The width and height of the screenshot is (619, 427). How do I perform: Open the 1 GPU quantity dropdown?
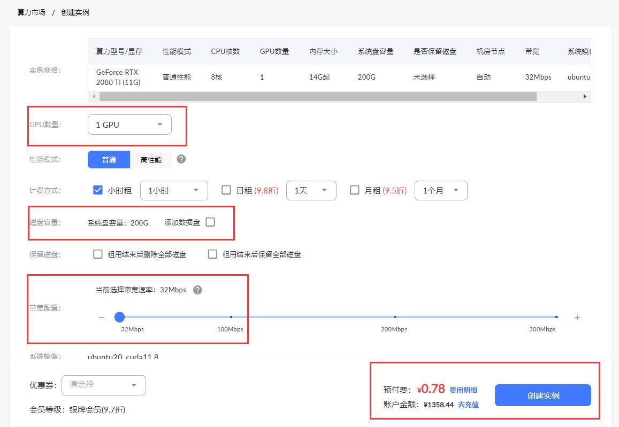coord(129,125)
